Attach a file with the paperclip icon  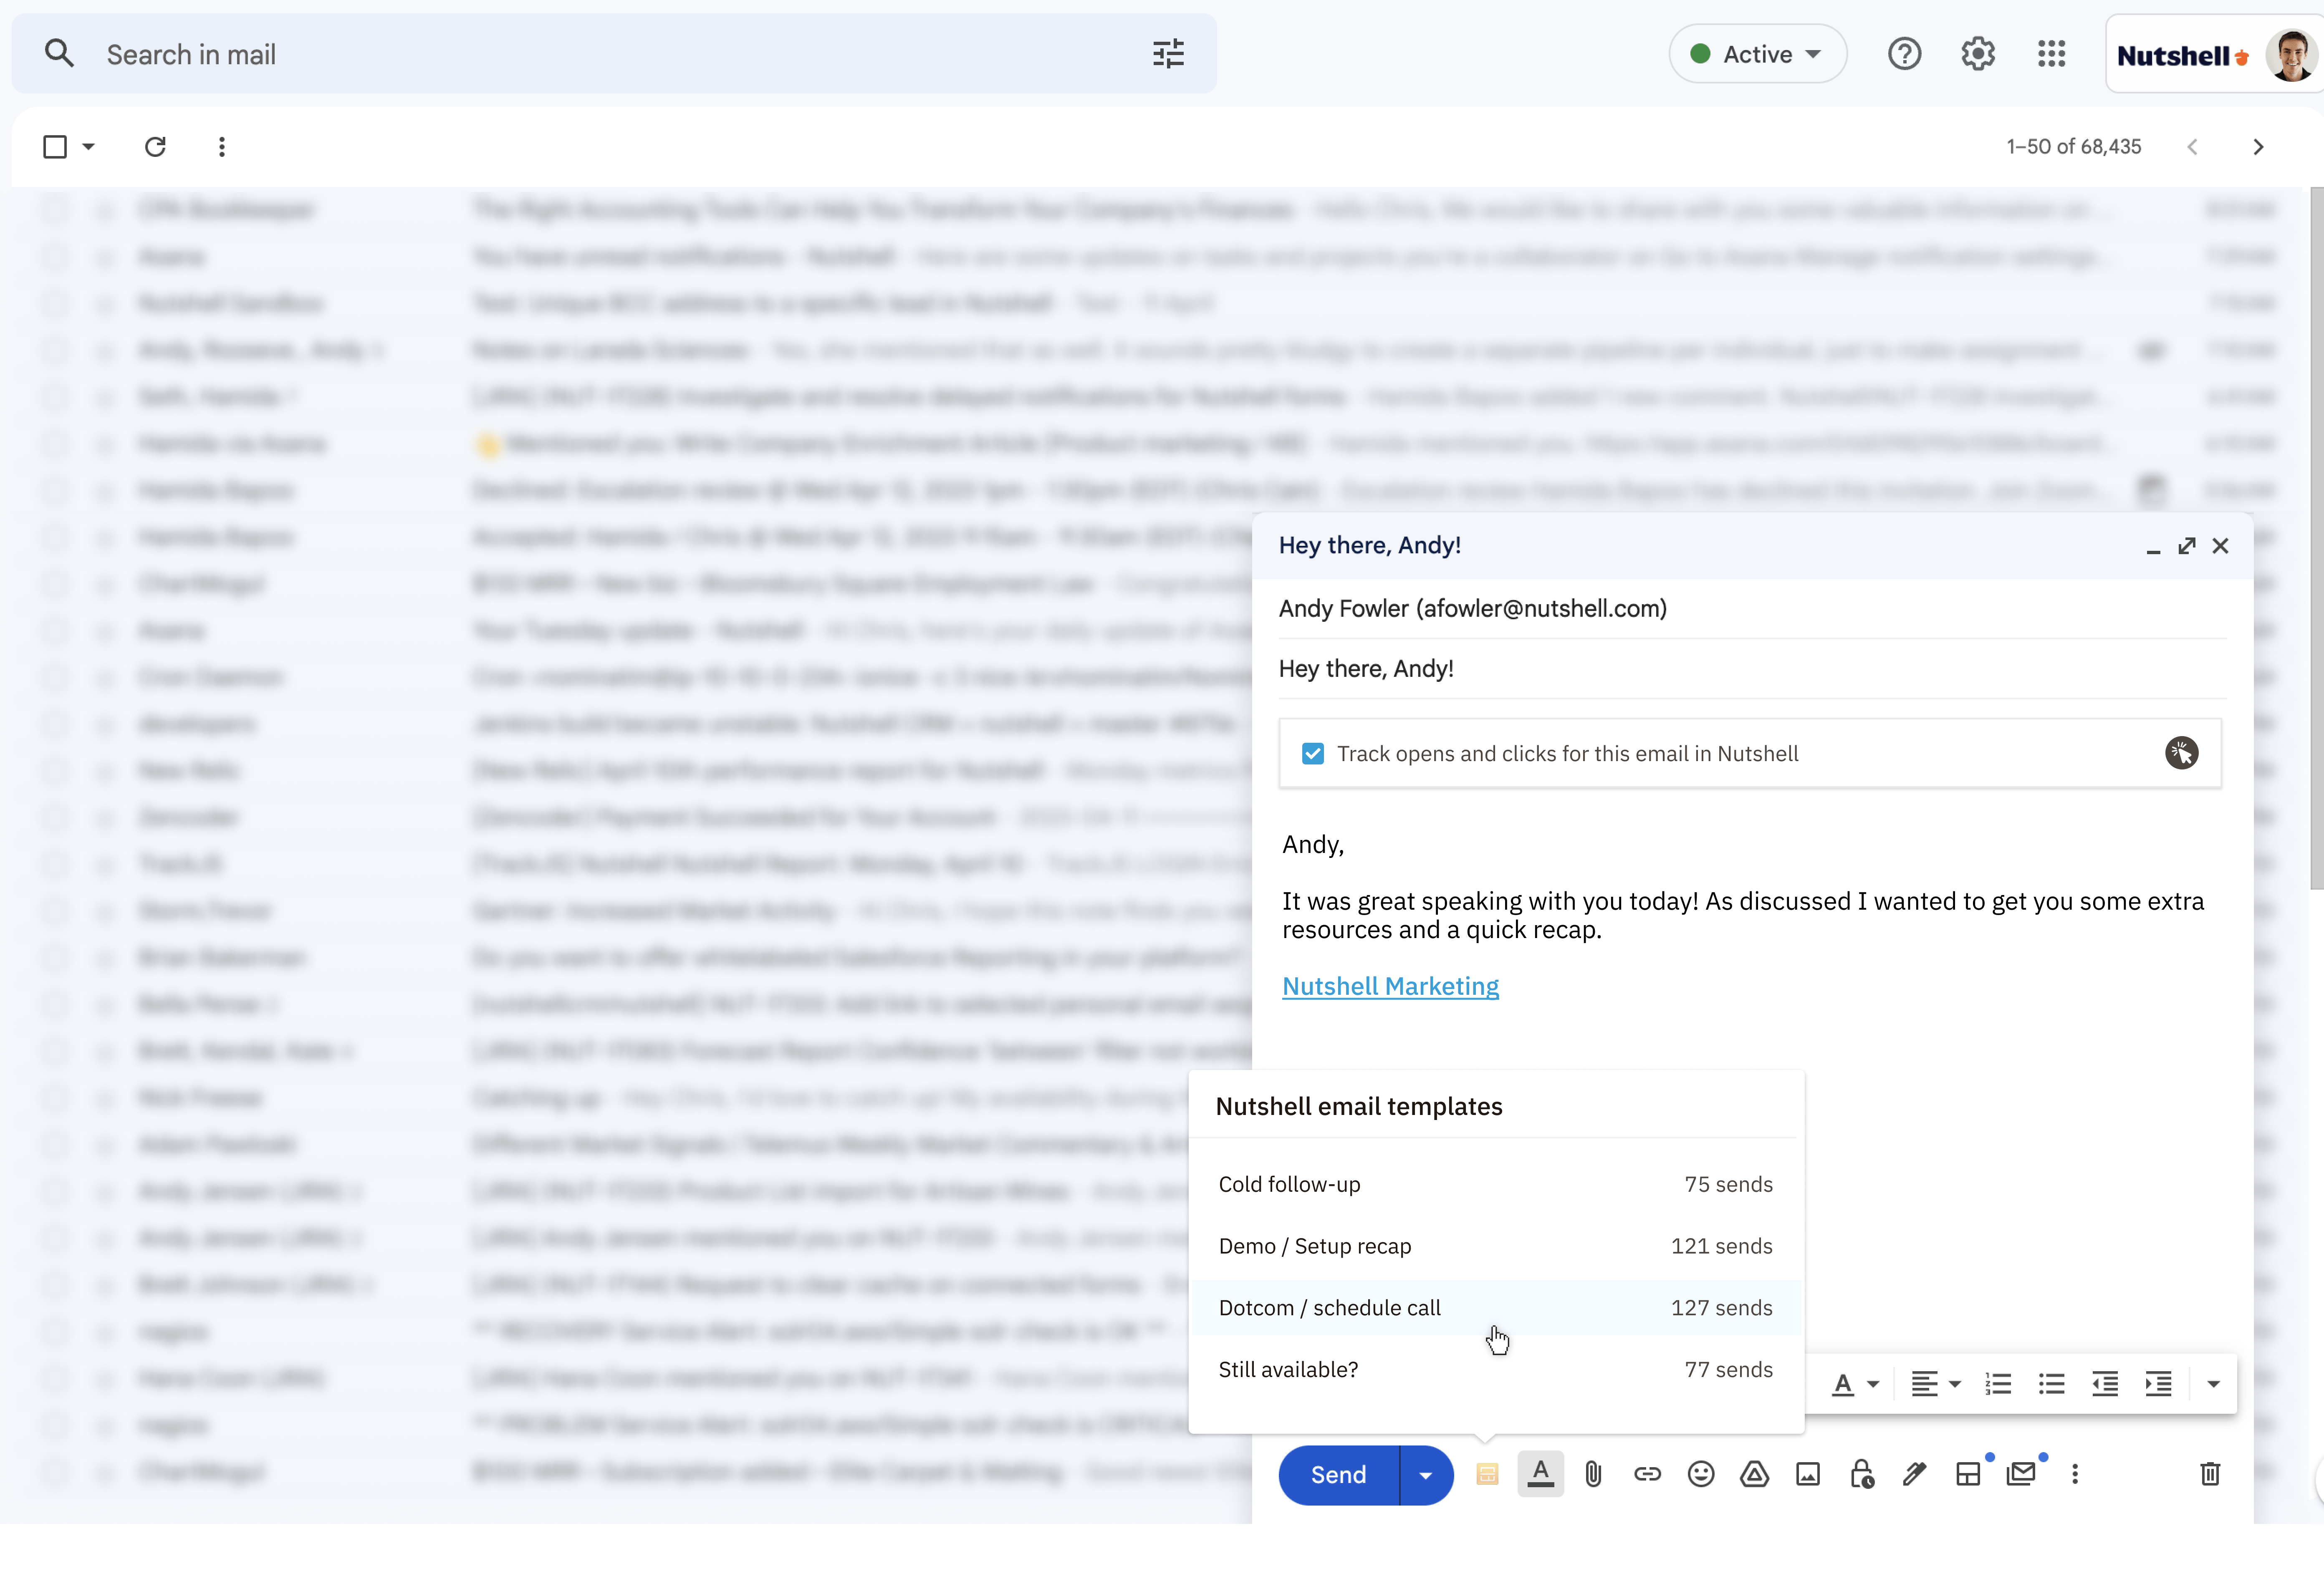tap(1593, 1474)
